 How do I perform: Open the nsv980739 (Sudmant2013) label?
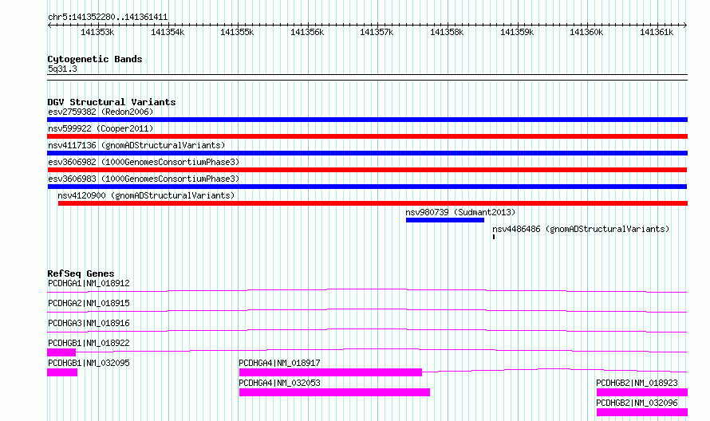460,212
